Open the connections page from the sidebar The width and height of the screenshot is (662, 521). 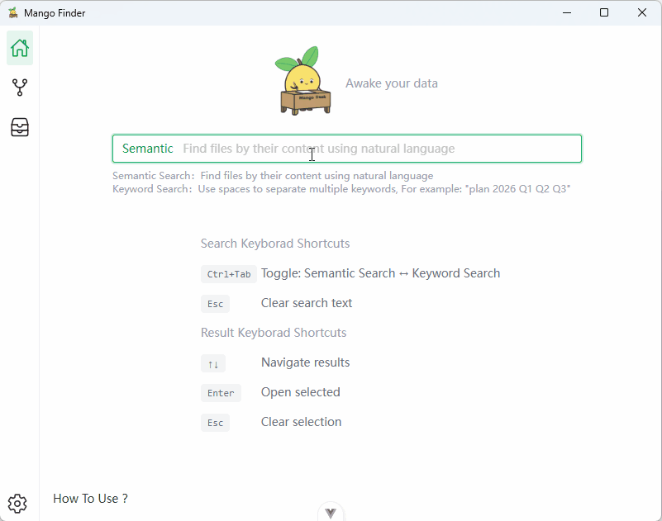[19, 87]
